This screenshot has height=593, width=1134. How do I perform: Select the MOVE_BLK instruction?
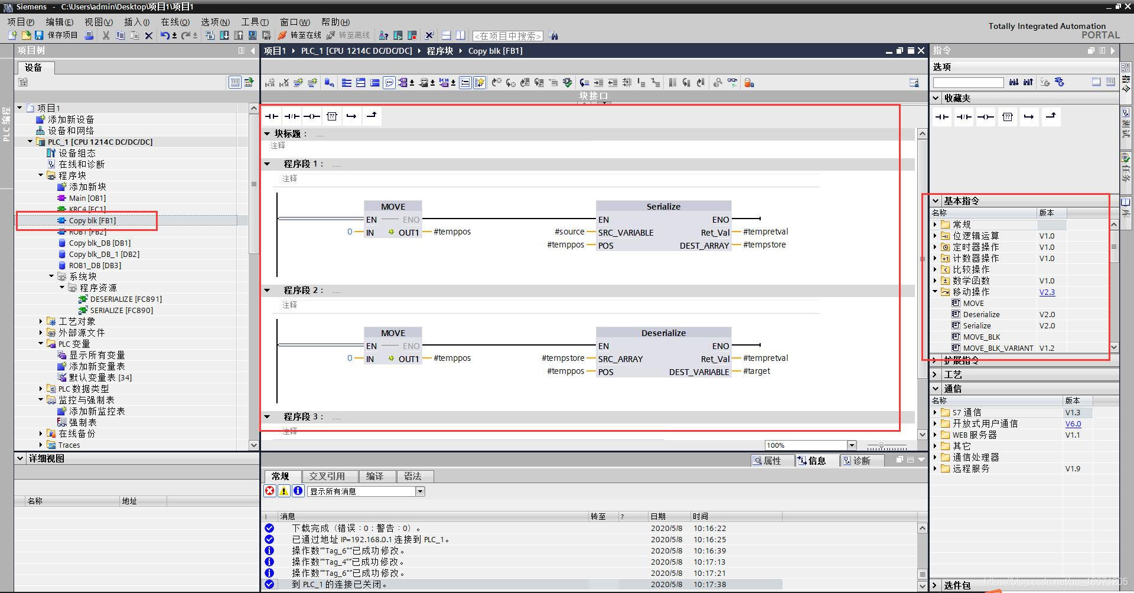click(x=982, y=337)
